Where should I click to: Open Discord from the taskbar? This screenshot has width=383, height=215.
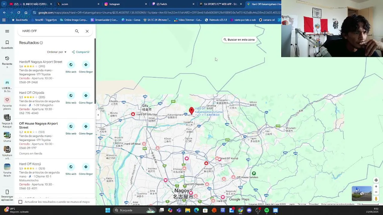pyautogui.click(x=249, y=210)
